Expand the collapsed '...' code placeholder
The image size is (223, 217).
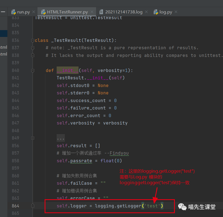61,138
